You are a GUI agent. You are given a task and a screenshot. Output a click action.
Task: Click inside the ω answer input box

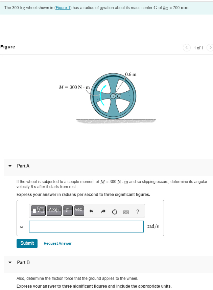86,226
